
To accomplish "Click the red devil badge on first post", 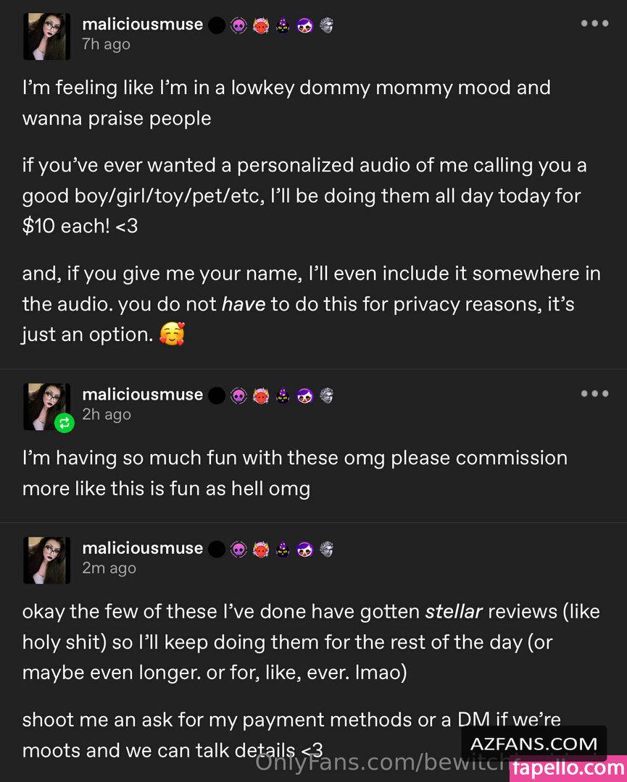I will click(261, 25).
